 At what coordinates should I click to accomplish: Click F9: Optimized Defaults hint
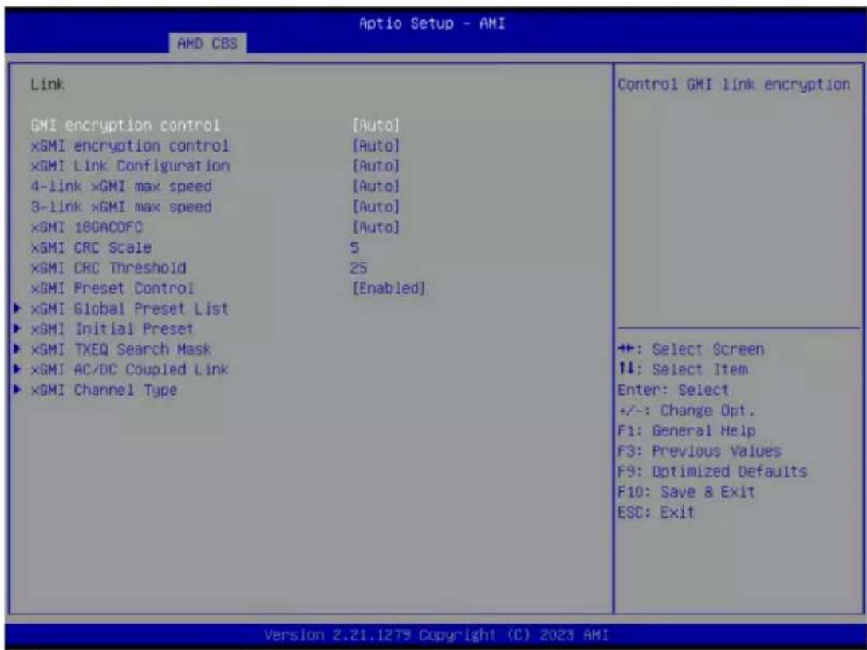point(713,471)
